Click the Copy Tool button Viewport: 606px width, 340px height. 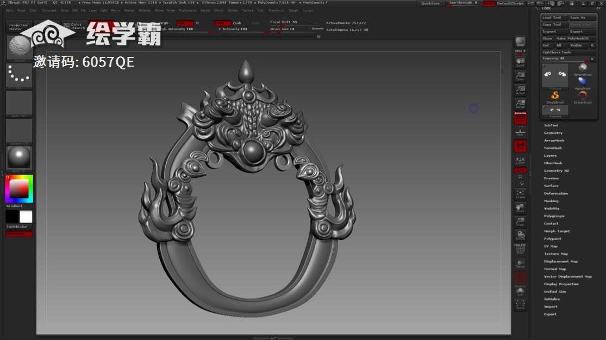[554, 24]
